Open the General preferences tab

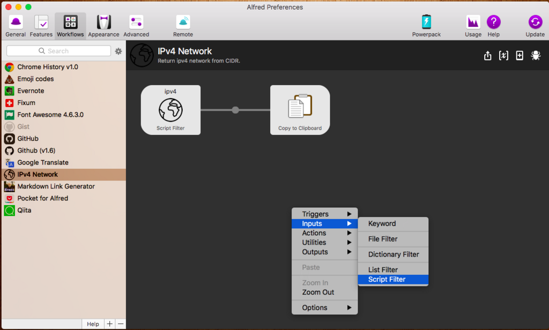pyautogui.click(x=16, y=26)
